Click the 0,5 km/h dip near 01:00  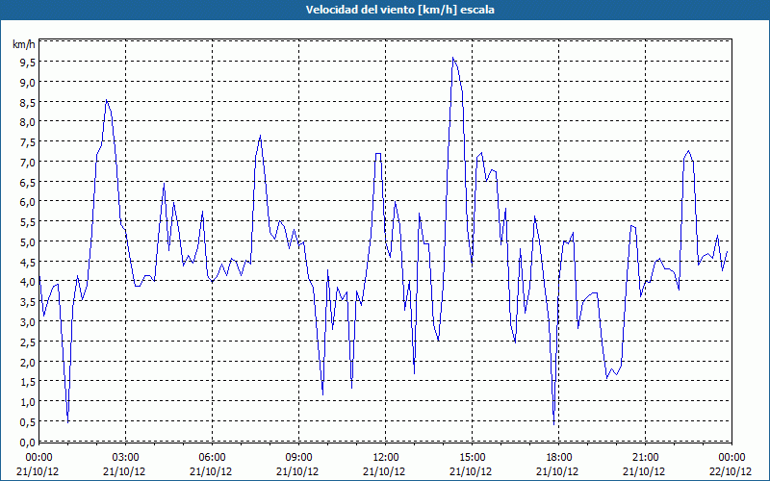(67, 421)
